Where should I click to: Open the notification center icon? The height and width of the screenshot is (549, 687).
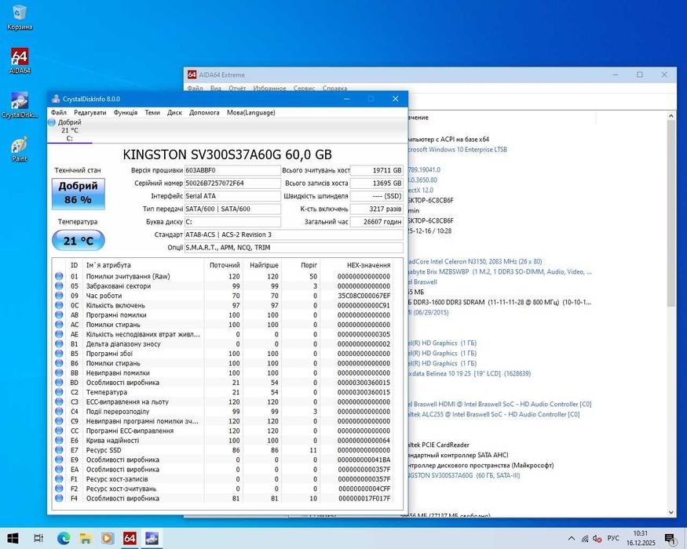point(670,539)
